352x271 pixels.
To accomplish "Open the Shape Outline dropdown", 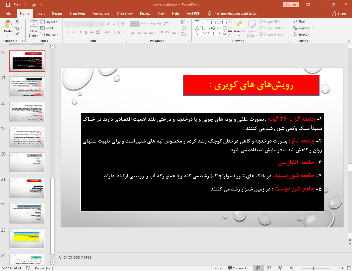I will point(273,28).
